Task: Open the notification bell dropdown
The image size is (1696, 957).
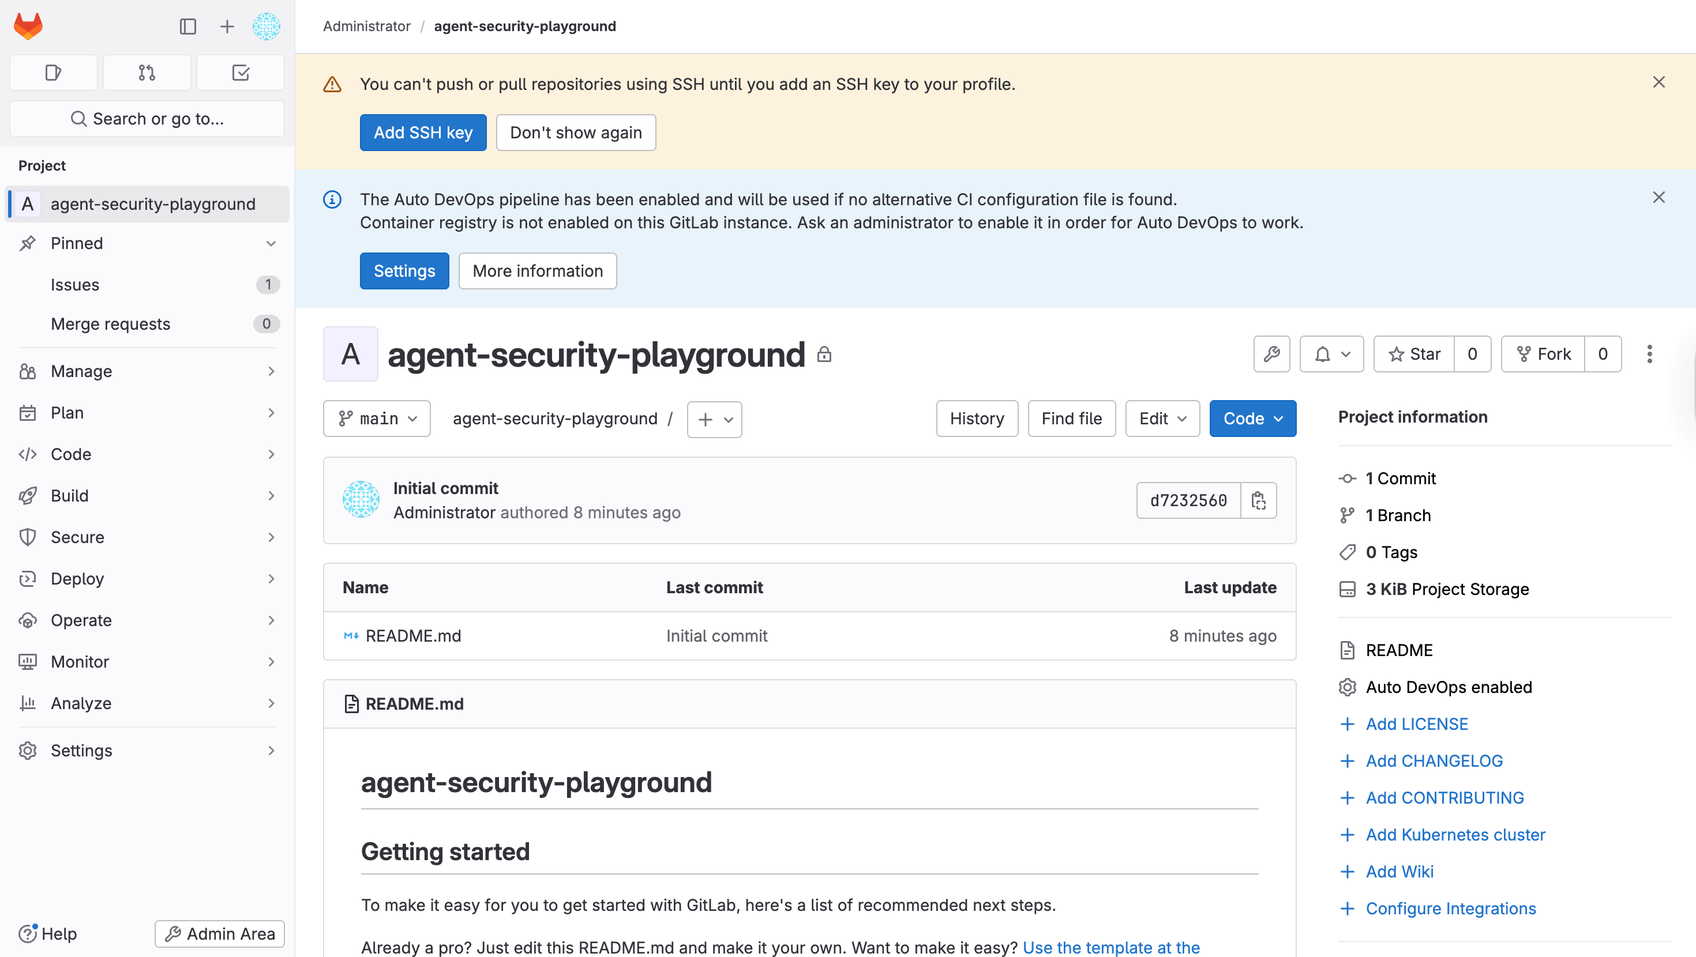Action: click(1331, 354)
